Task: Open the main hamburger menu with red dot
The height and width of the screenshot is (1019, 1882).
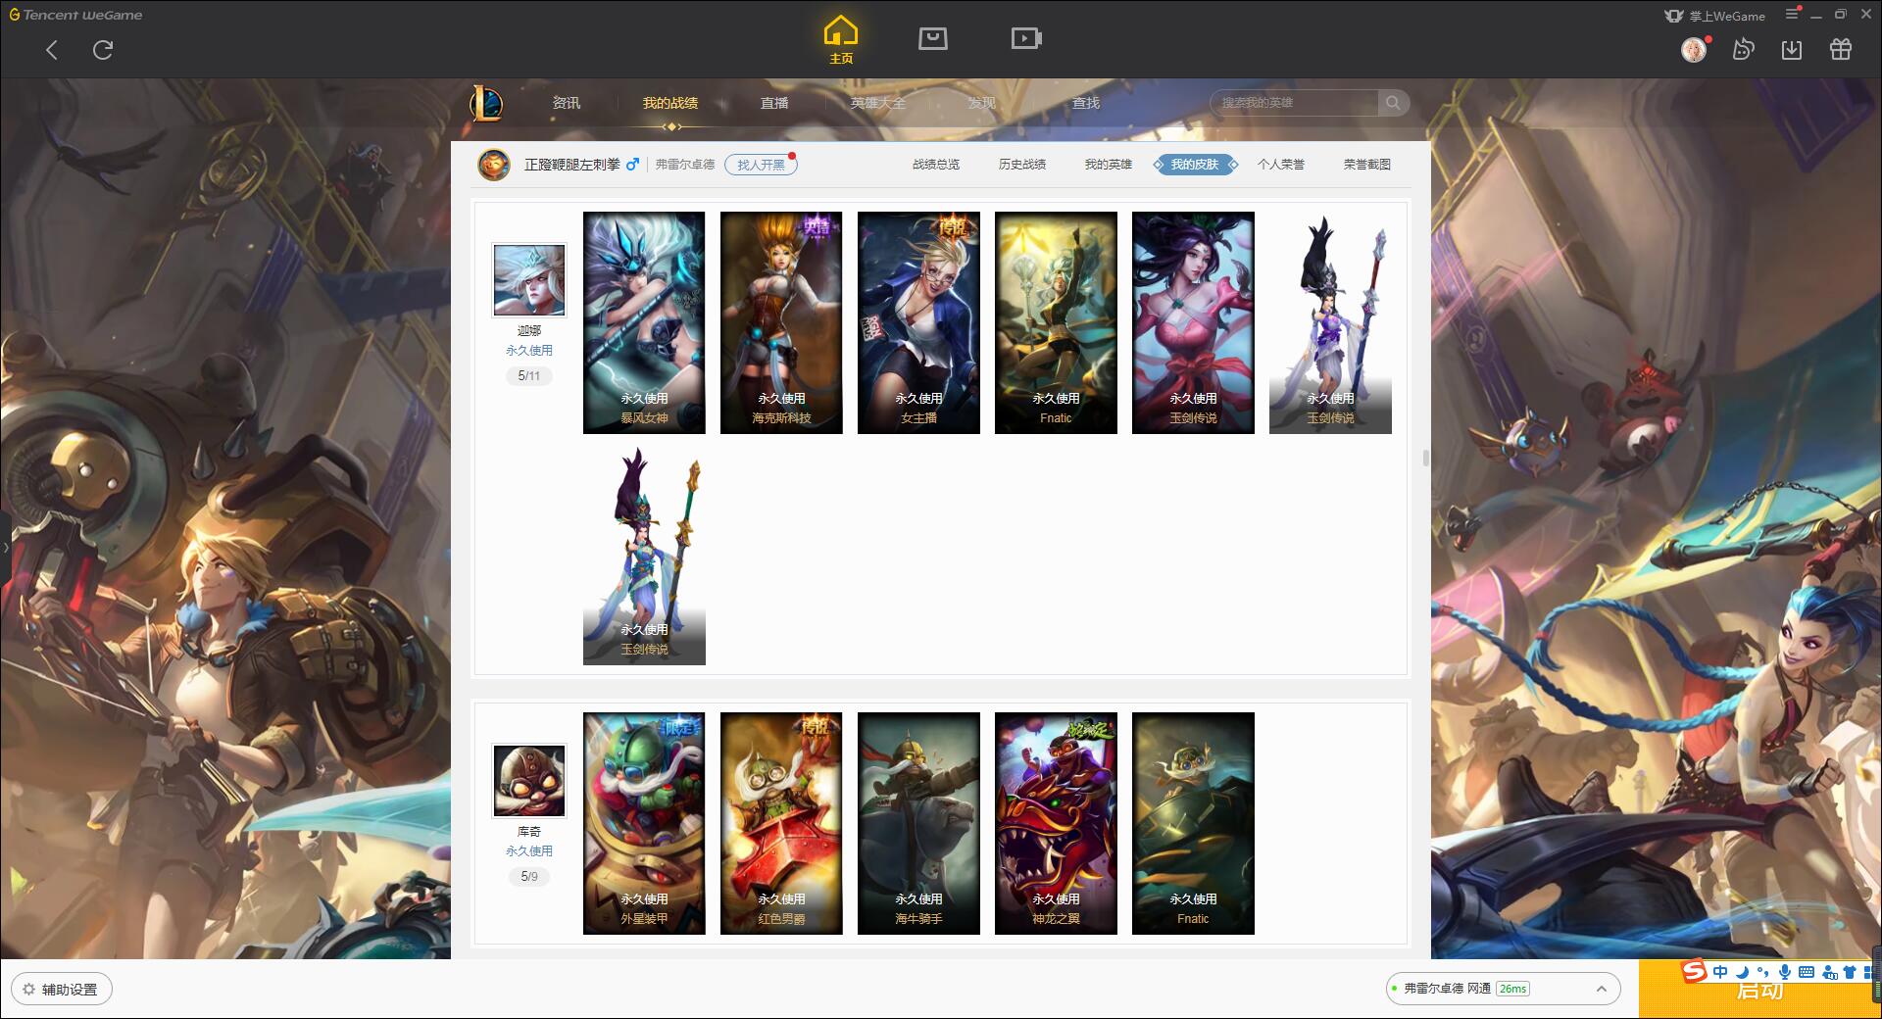Action: (x=1793, y=14)
